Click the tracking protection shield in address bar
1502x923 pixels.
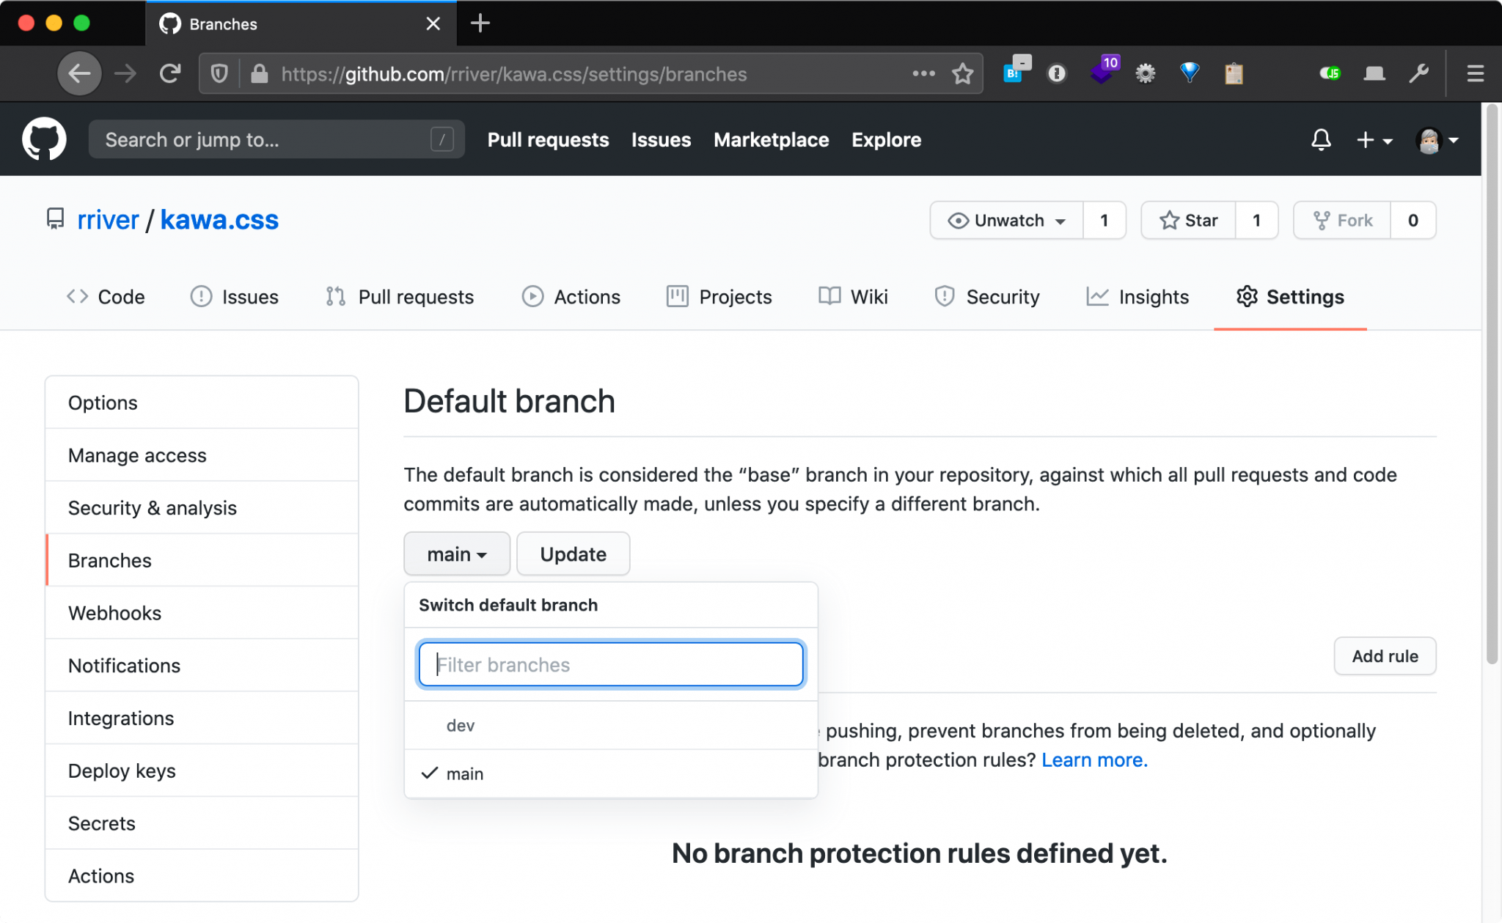pyautogui.click(x=219, y=73)
